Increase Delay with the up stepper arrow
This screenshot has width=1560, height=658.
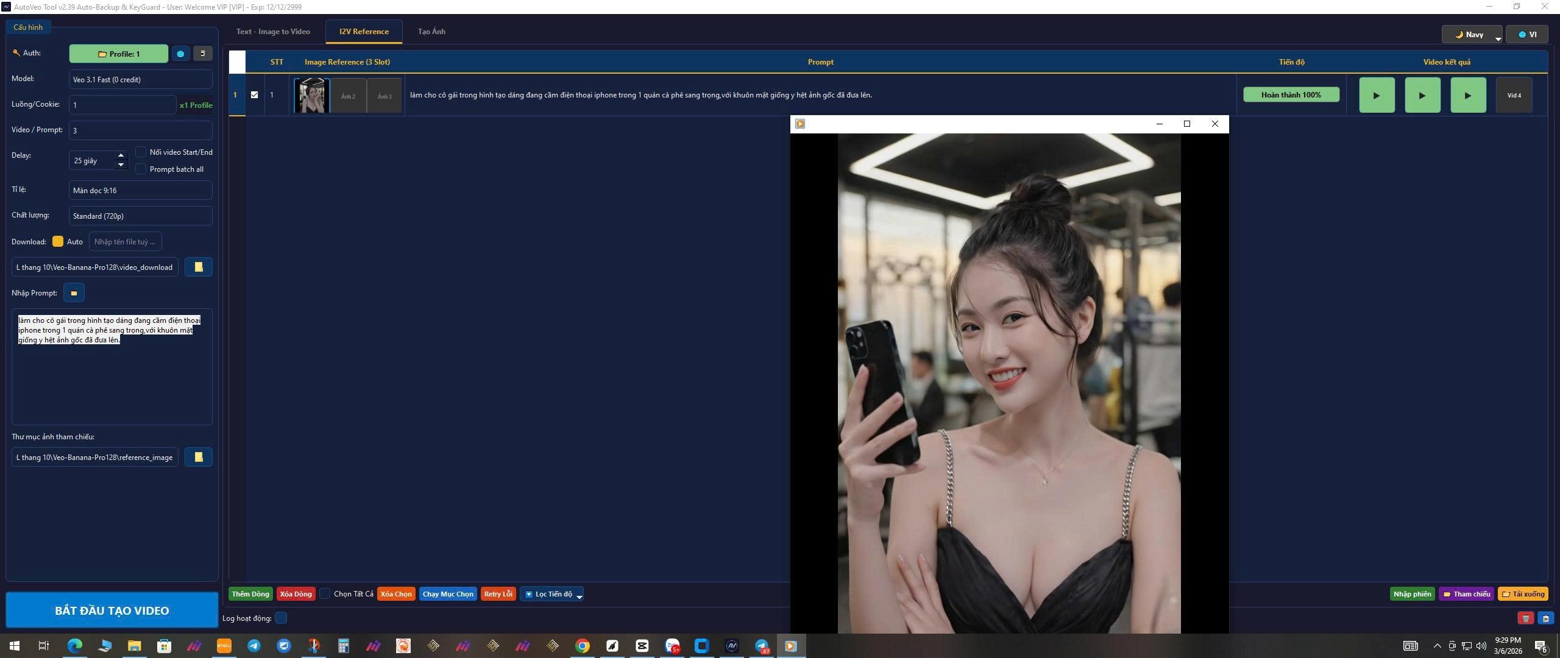coord(121,155)
